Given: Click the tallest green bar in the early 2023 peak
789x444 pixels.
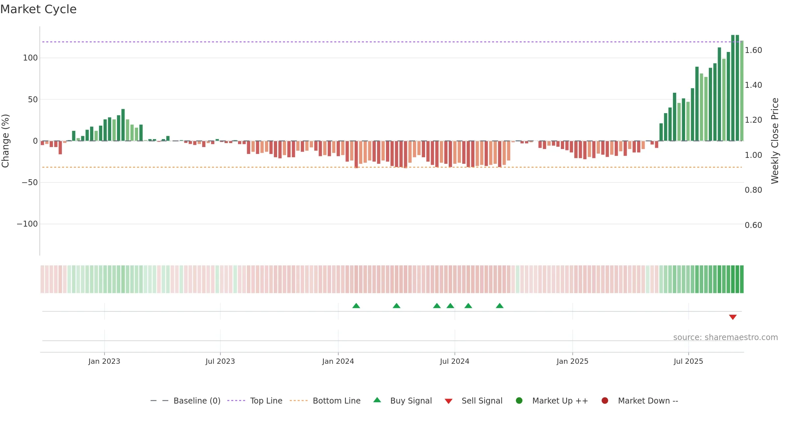Looking at the screenshot, I should pos(123,125).
